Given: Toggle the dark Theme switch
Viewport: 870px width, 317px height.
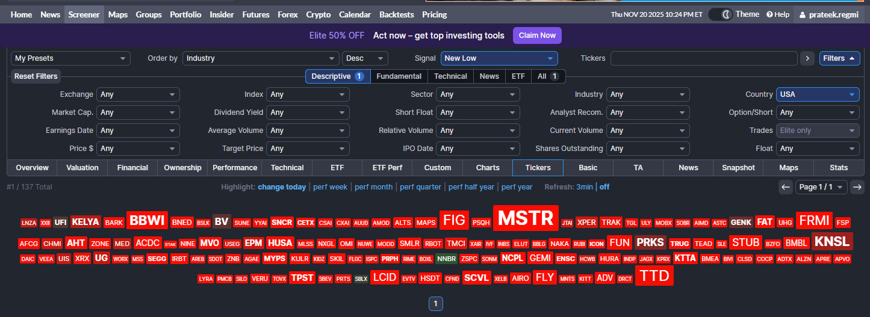Looking at the screenshot, I should (x=720, y=14).
